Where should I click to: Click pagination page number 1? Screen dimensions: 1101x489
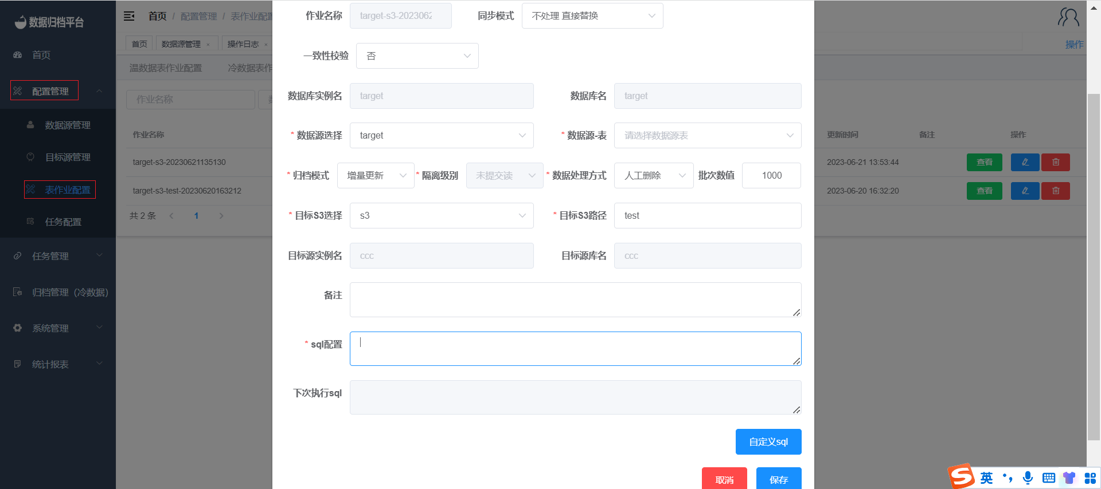196,216
